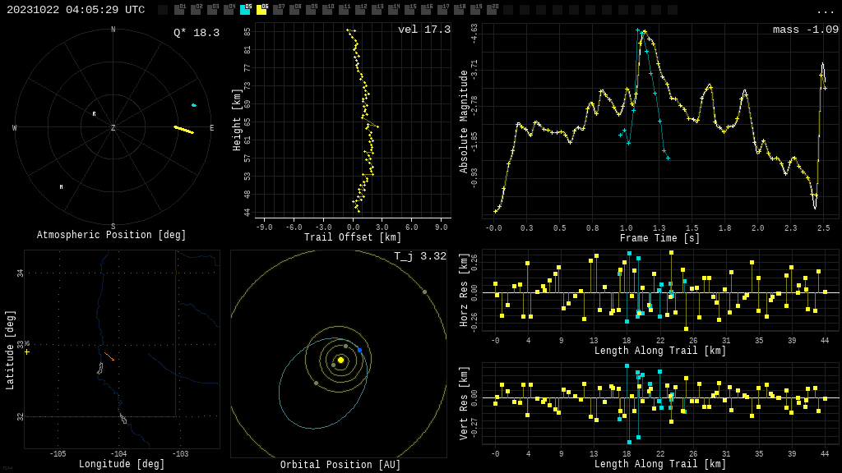Click the mass -1.09 readout
This screenshot has width=842, height=473.
tap(805, 30)
